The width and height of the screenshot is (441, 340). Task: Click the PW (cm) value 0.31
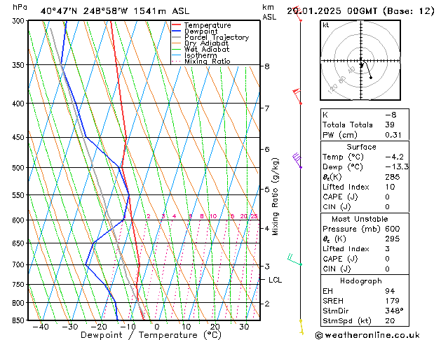(393, 135)
